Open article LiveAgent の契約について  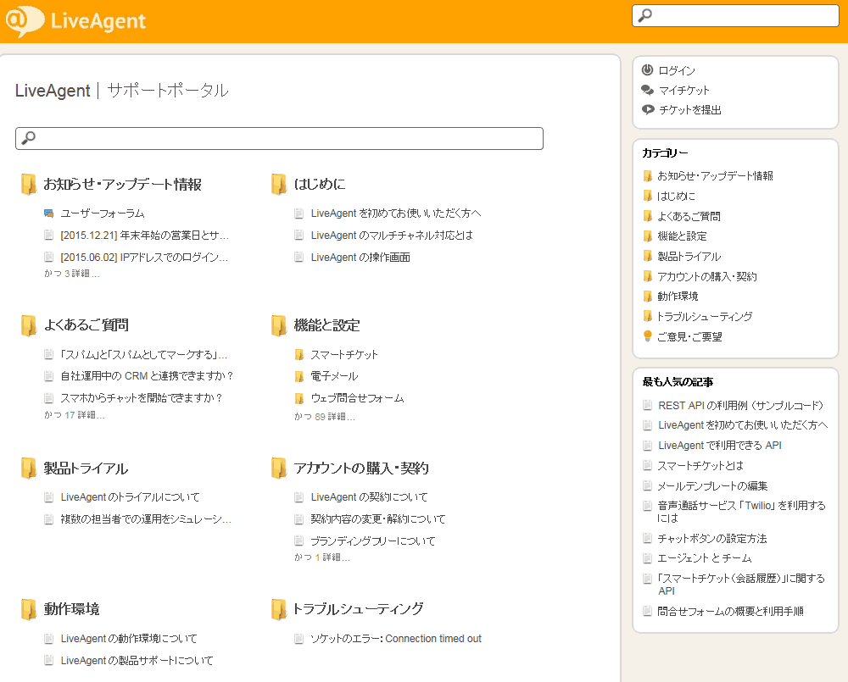(369, 496)
